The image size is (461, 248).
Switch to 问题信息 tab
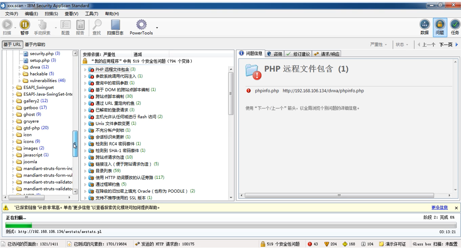251,53
